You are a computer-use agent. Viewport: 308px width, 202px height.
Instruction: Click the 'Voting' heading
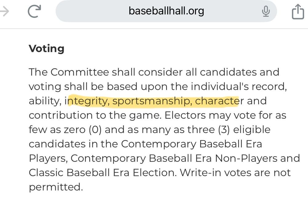point(46,48)
